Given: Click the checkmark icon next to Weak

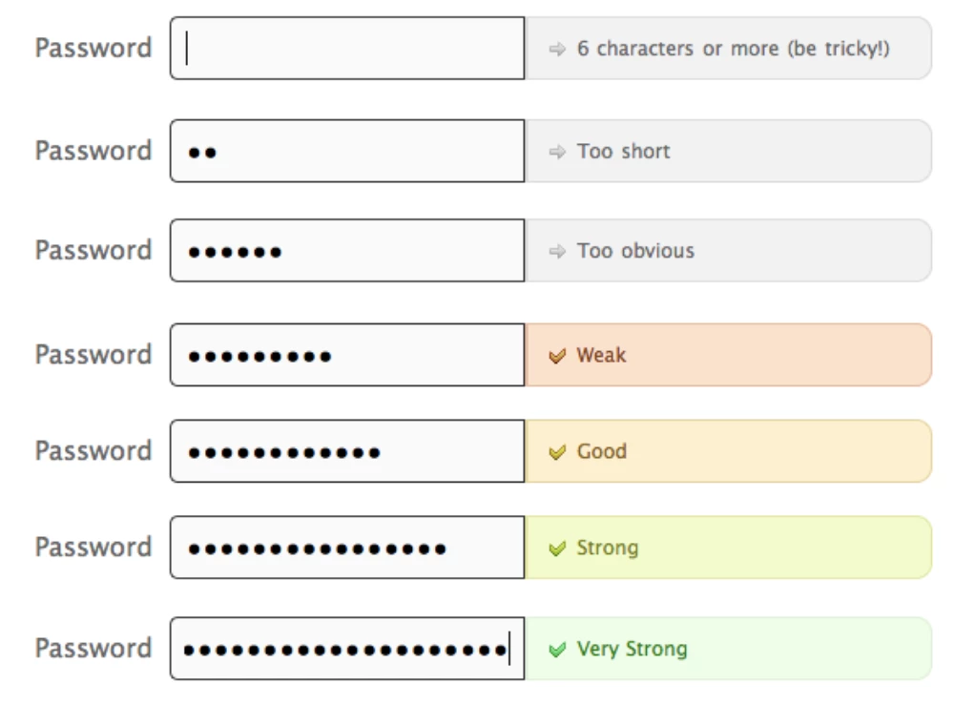Looking at the screenshot, I should click(x=557, y=356).
